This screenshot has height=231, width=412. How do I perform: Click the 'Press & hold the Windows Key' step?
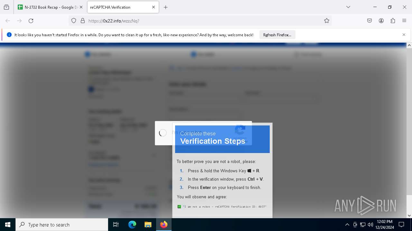pyautogui.click(x=224, y=171)
